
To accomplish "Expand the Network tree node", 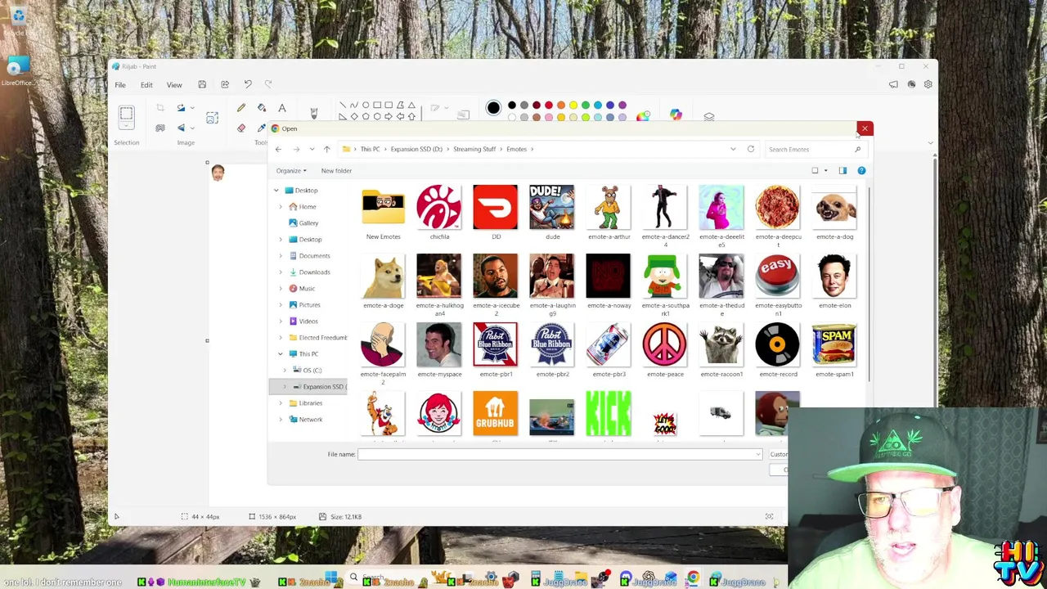I will point(281,419).
